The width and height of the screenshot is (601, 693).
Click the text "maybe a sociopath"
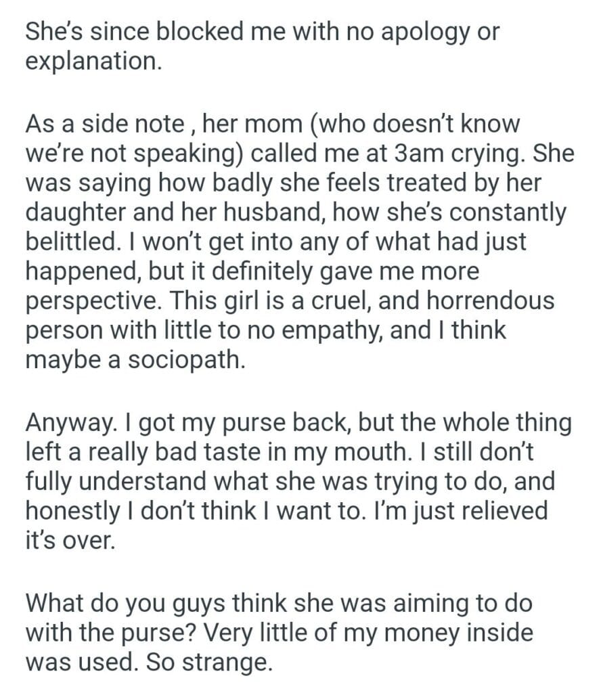click(x=131, y=359)
